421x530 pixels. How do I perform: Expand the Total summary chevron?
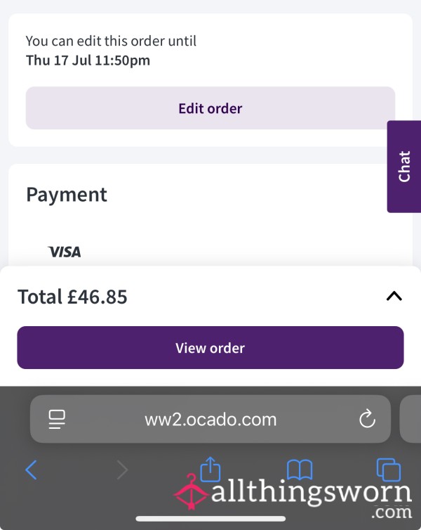(x=394, y=297)
